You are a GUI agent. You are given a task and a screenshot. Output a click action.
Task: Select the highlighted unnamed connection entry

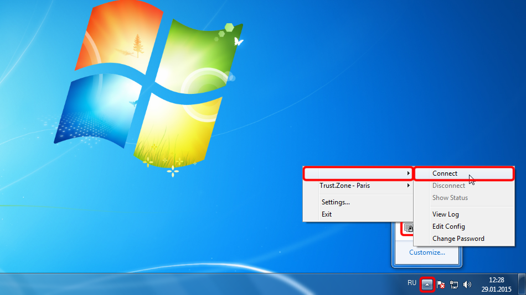[x=358, y=173]
